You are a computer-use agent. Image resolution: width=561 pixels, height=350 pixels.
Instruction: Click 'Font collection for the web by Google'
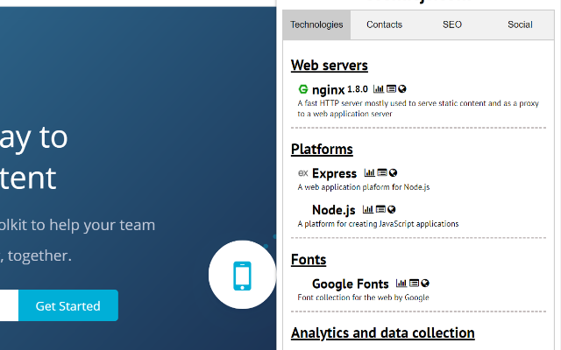(x=363, y=297)
